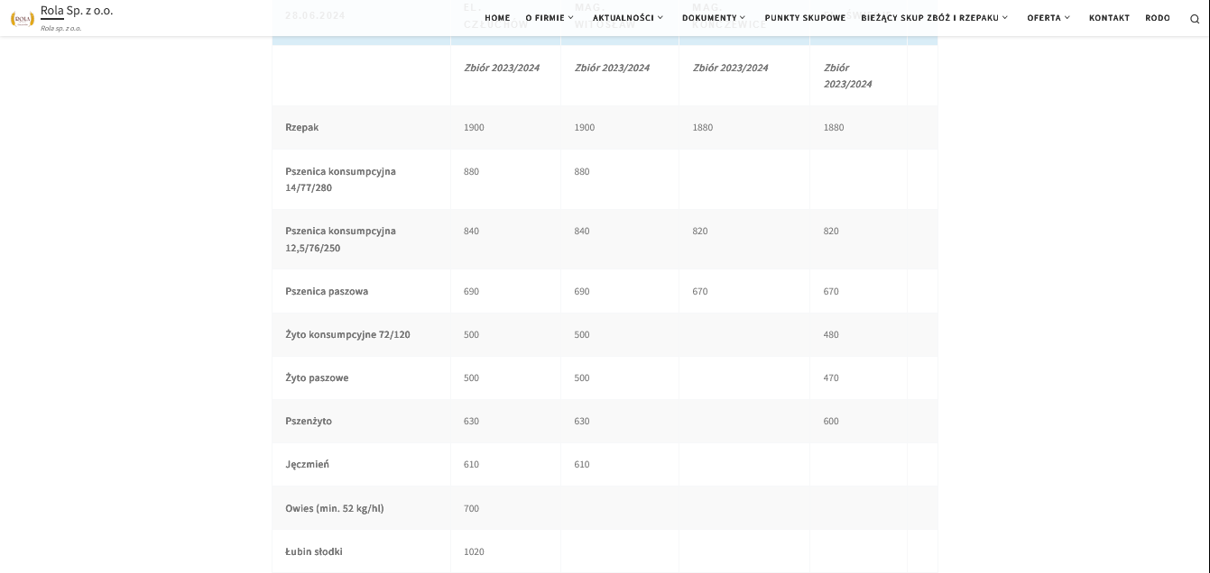Expand the Oferta dropdown chevron
Viewport: 1210px width, 573px height.
pos(1067,18)
